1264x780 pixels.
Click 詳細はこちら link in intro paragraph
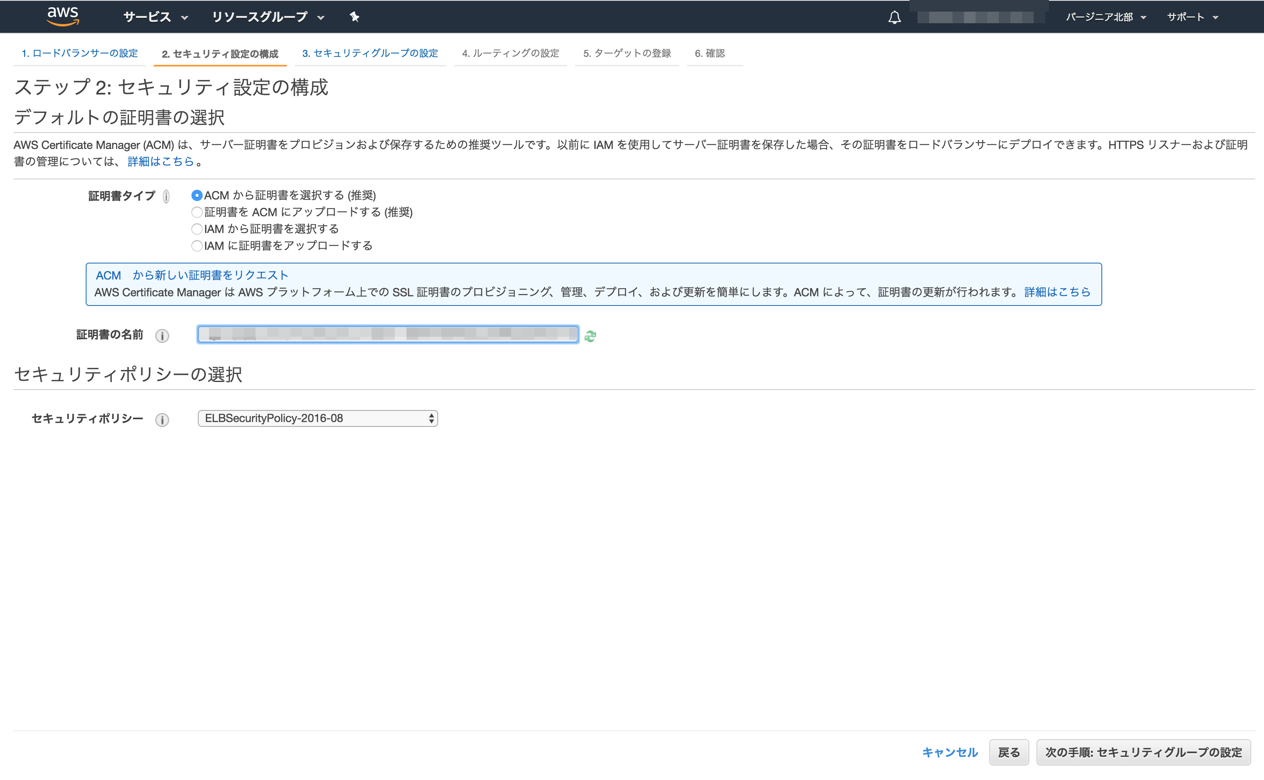[x=161, y=161]
